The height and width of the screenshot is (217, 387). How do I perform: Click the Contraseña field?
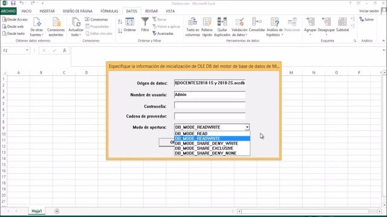(x=210, y=105)
